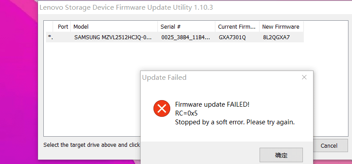Sort by the Serial # column header
The image size is (352, 164).
coord(186,27)
